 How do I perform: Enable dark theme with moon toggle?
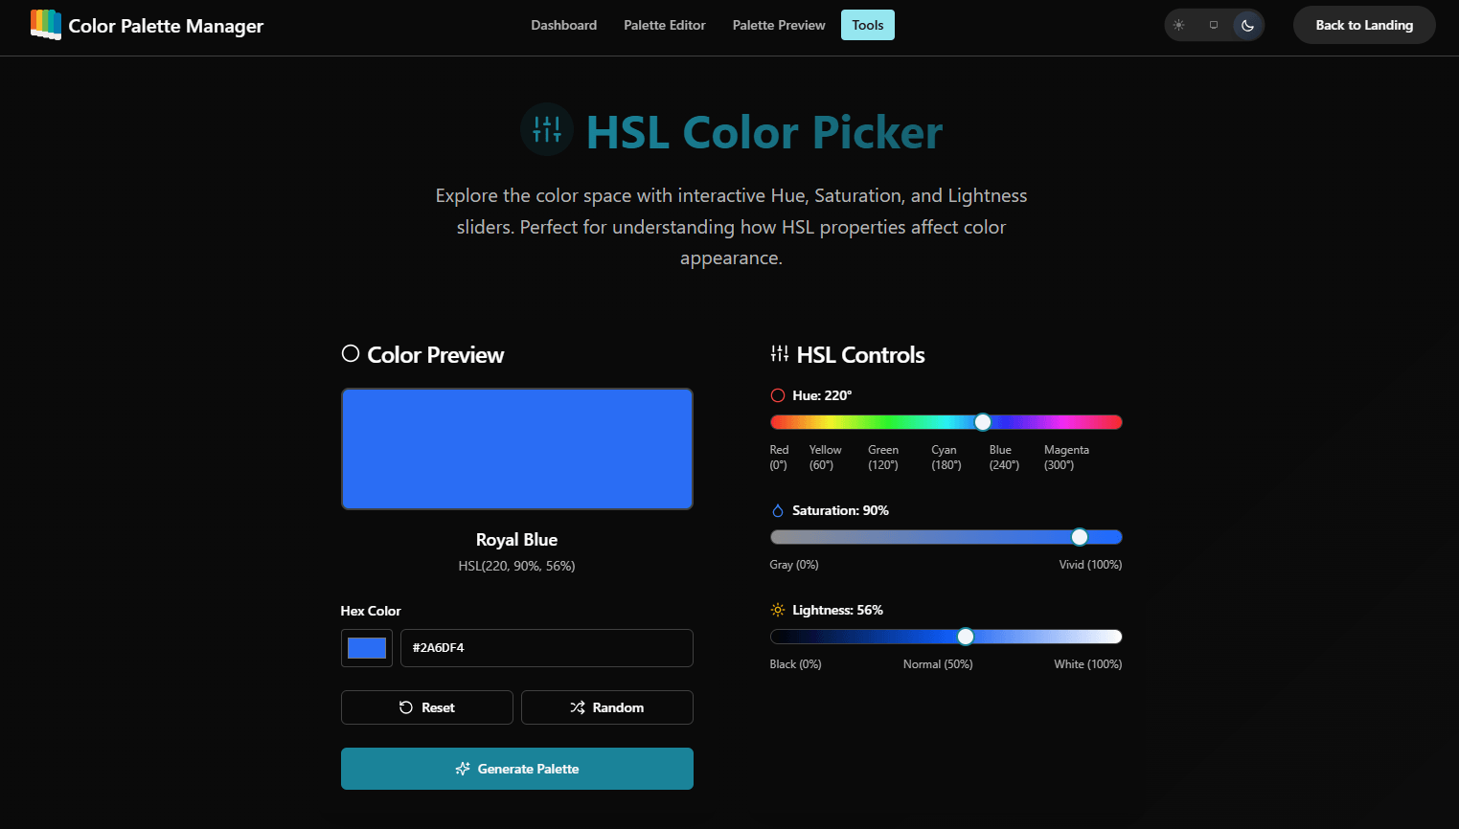pos(1247,25)
